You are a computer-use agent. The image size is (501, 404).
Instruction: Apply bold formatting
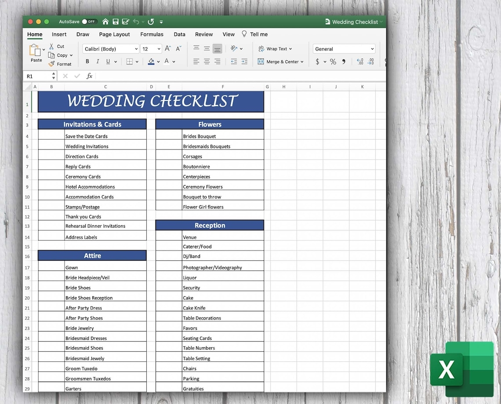(x=87, y=62)
